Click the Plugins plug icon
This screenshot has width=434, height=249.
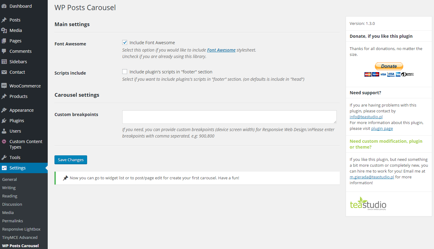click(4, 121)
